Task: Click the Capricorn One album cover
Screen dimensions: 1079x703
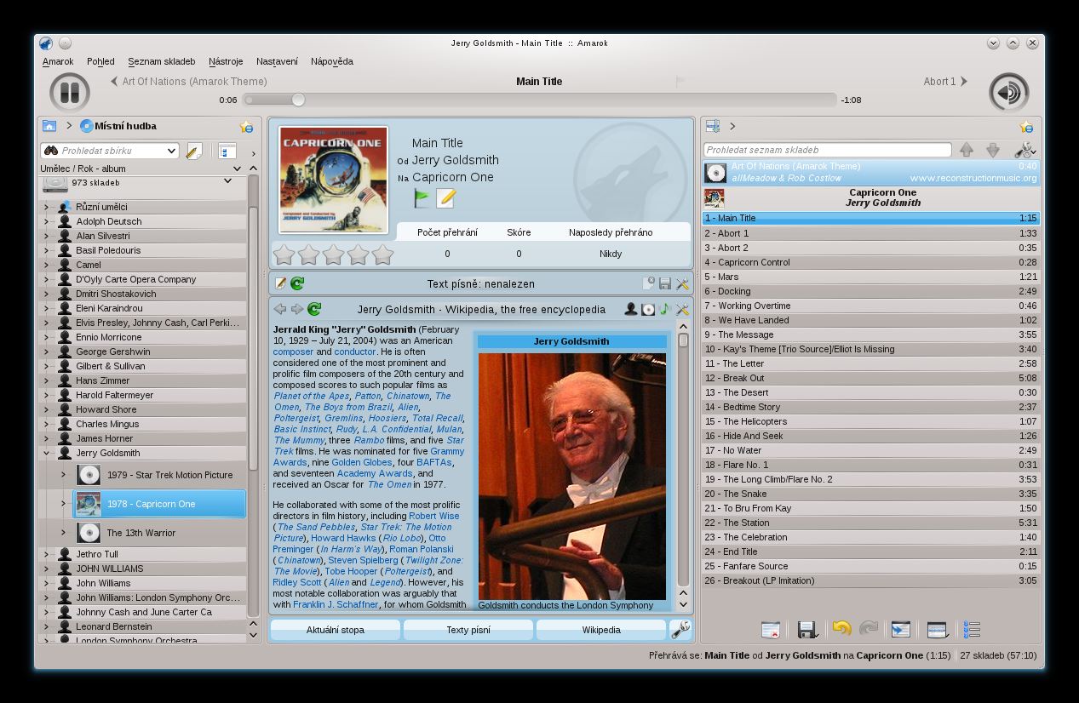Action: click(x=334, y=180)
